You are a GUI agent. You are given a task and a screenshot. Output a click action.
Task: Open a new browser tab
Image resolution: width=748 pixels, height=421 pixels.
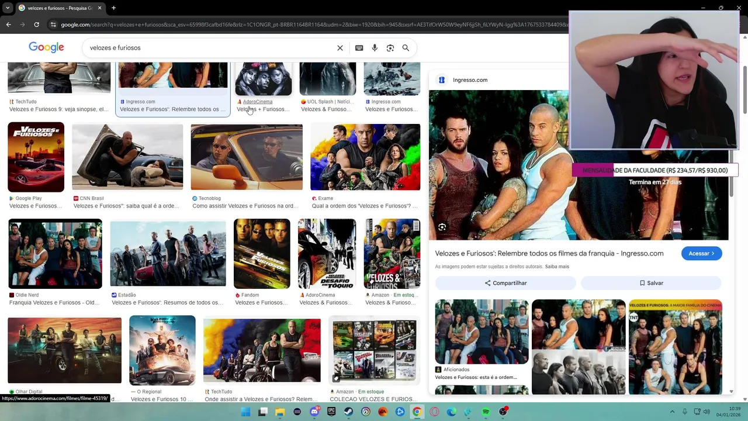(x=113, y=8)
